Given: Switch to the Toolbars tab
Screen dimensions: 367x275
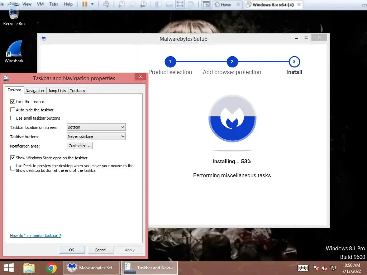Looking at the screenshot, I should pos(77,91).
